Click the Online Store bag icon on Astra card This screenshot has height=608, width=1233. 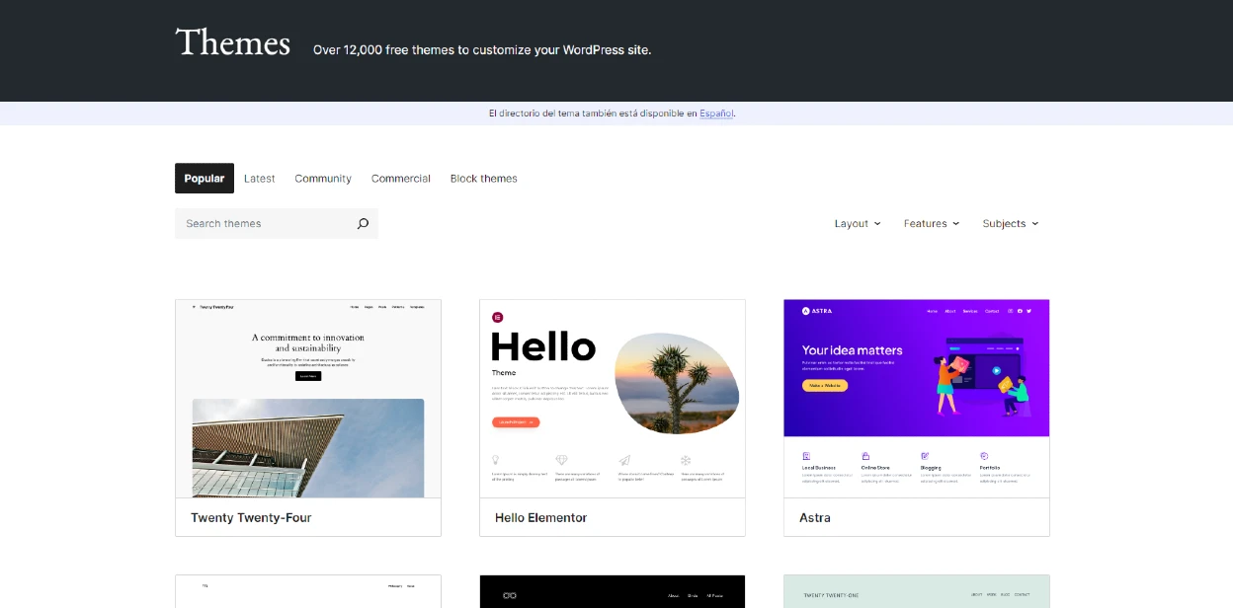pos(865,455)
